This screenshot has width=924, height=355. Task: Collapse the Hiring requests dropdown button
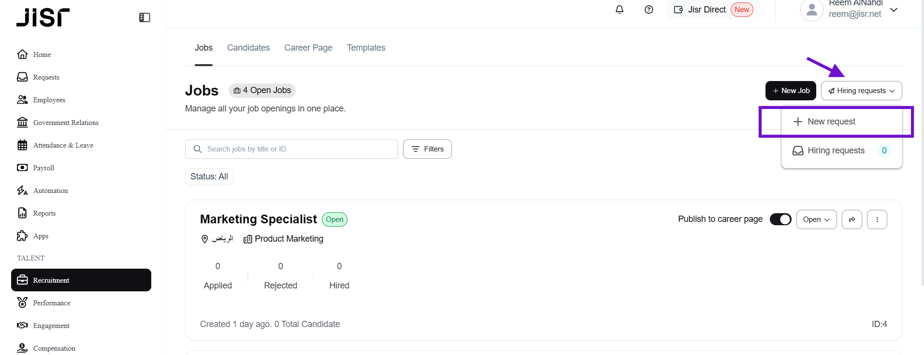861,91
